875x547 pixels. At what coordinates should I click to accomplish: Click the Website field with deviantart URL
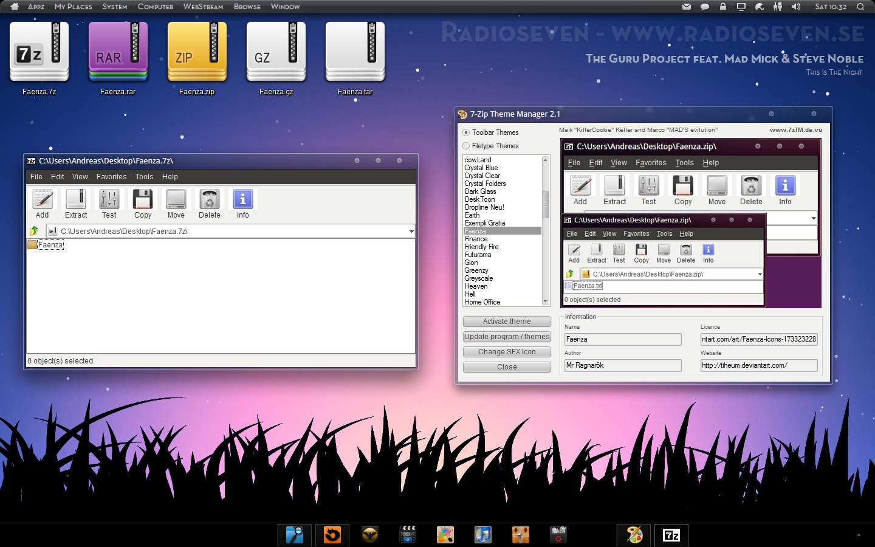pyautogui.click(x=759, y=365)
